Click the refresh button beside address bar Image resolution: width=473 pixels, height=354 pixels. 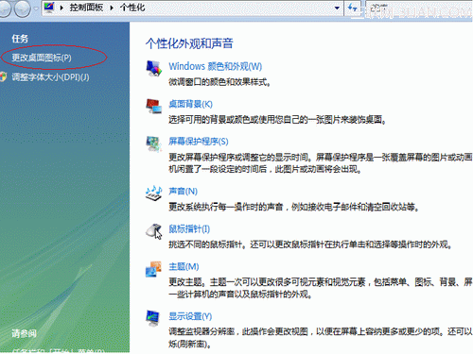click(352, 8)
